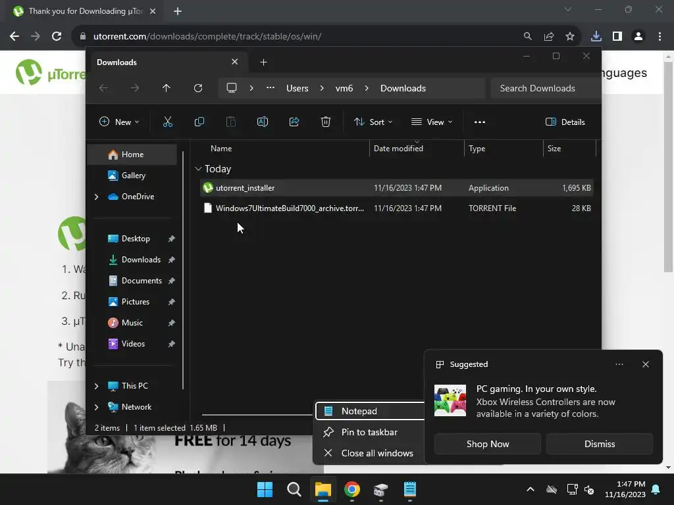674x505 pixels.
Task: Go up one folder with the Up arrow
Action: coord(167,88)
